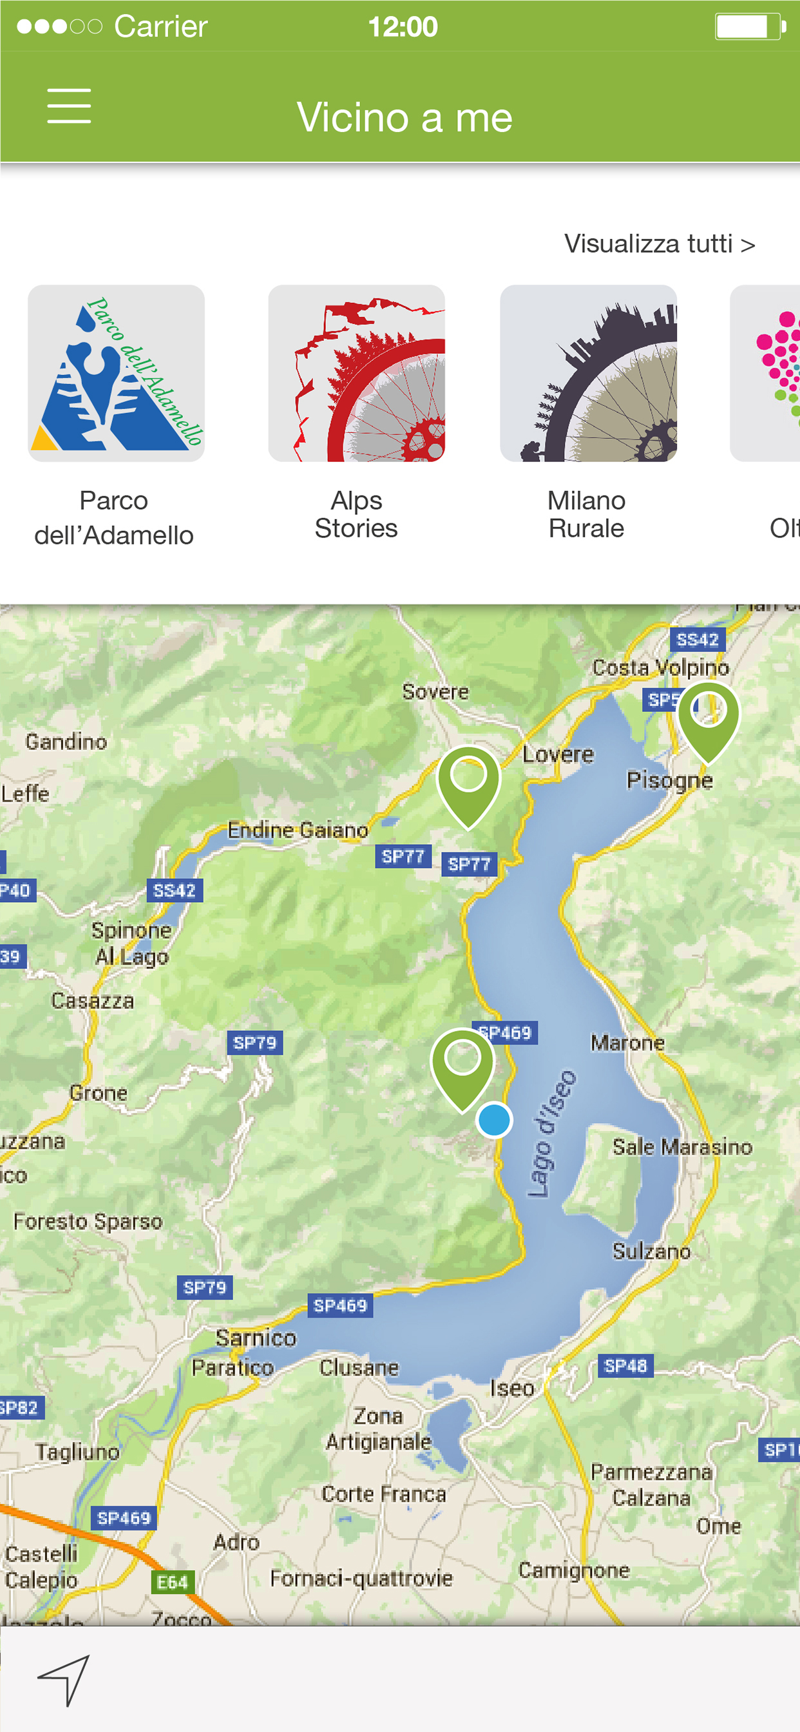Click Lago d'Iseo label on map
800x1732 pixels.
coord(551,1134)
